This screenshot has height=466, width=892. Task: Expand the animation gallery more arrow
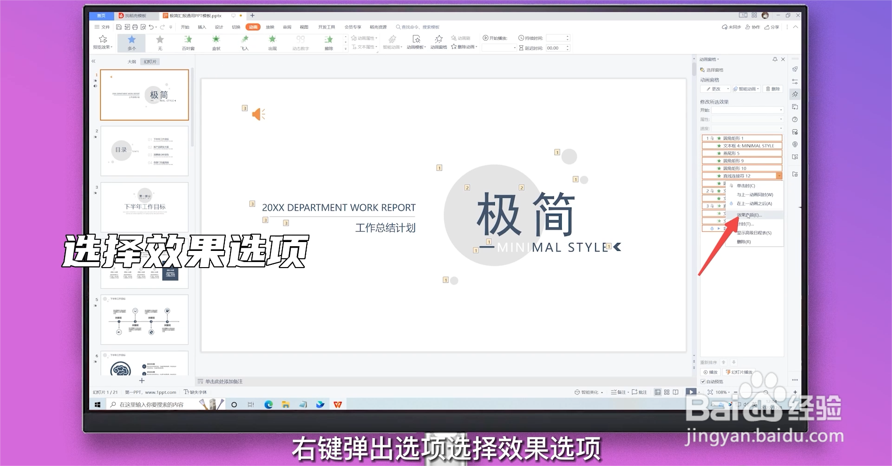tap(346, 49)
